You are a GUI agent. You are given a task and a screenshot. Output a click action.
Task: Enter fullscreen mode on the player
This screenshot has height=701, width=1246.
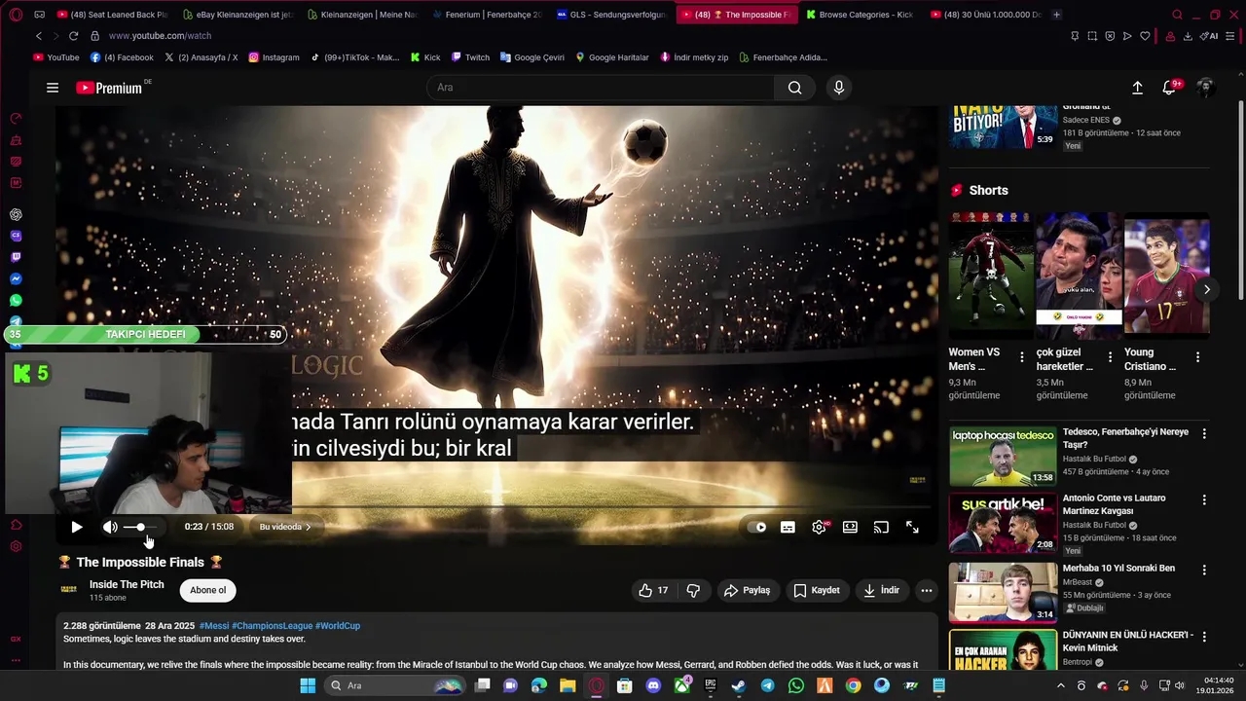(x=912, y=527)
